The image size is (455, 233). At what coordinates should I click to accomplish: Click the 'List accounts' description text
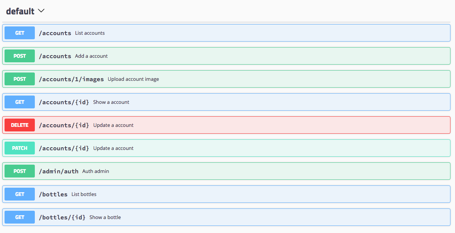tap(90, 33)
